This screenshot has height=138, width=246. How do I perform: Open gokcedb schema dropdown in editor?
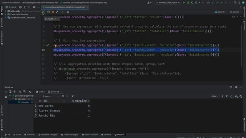(221, 12)
